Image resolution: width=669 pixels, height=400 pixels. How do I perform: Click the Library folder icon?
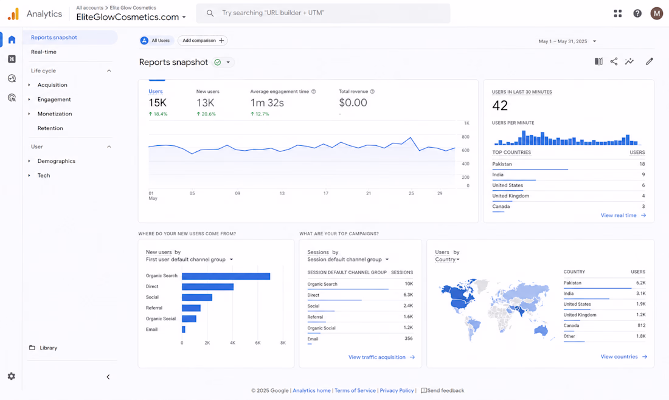pos(32,348)
